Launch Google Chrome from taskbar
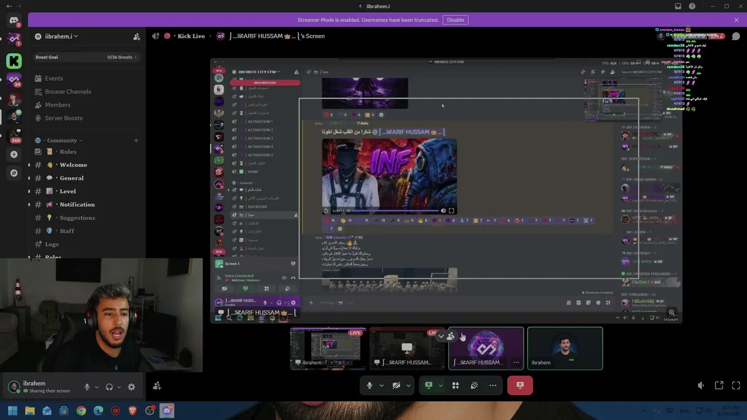The image size is (747, 420). [81, 411]
